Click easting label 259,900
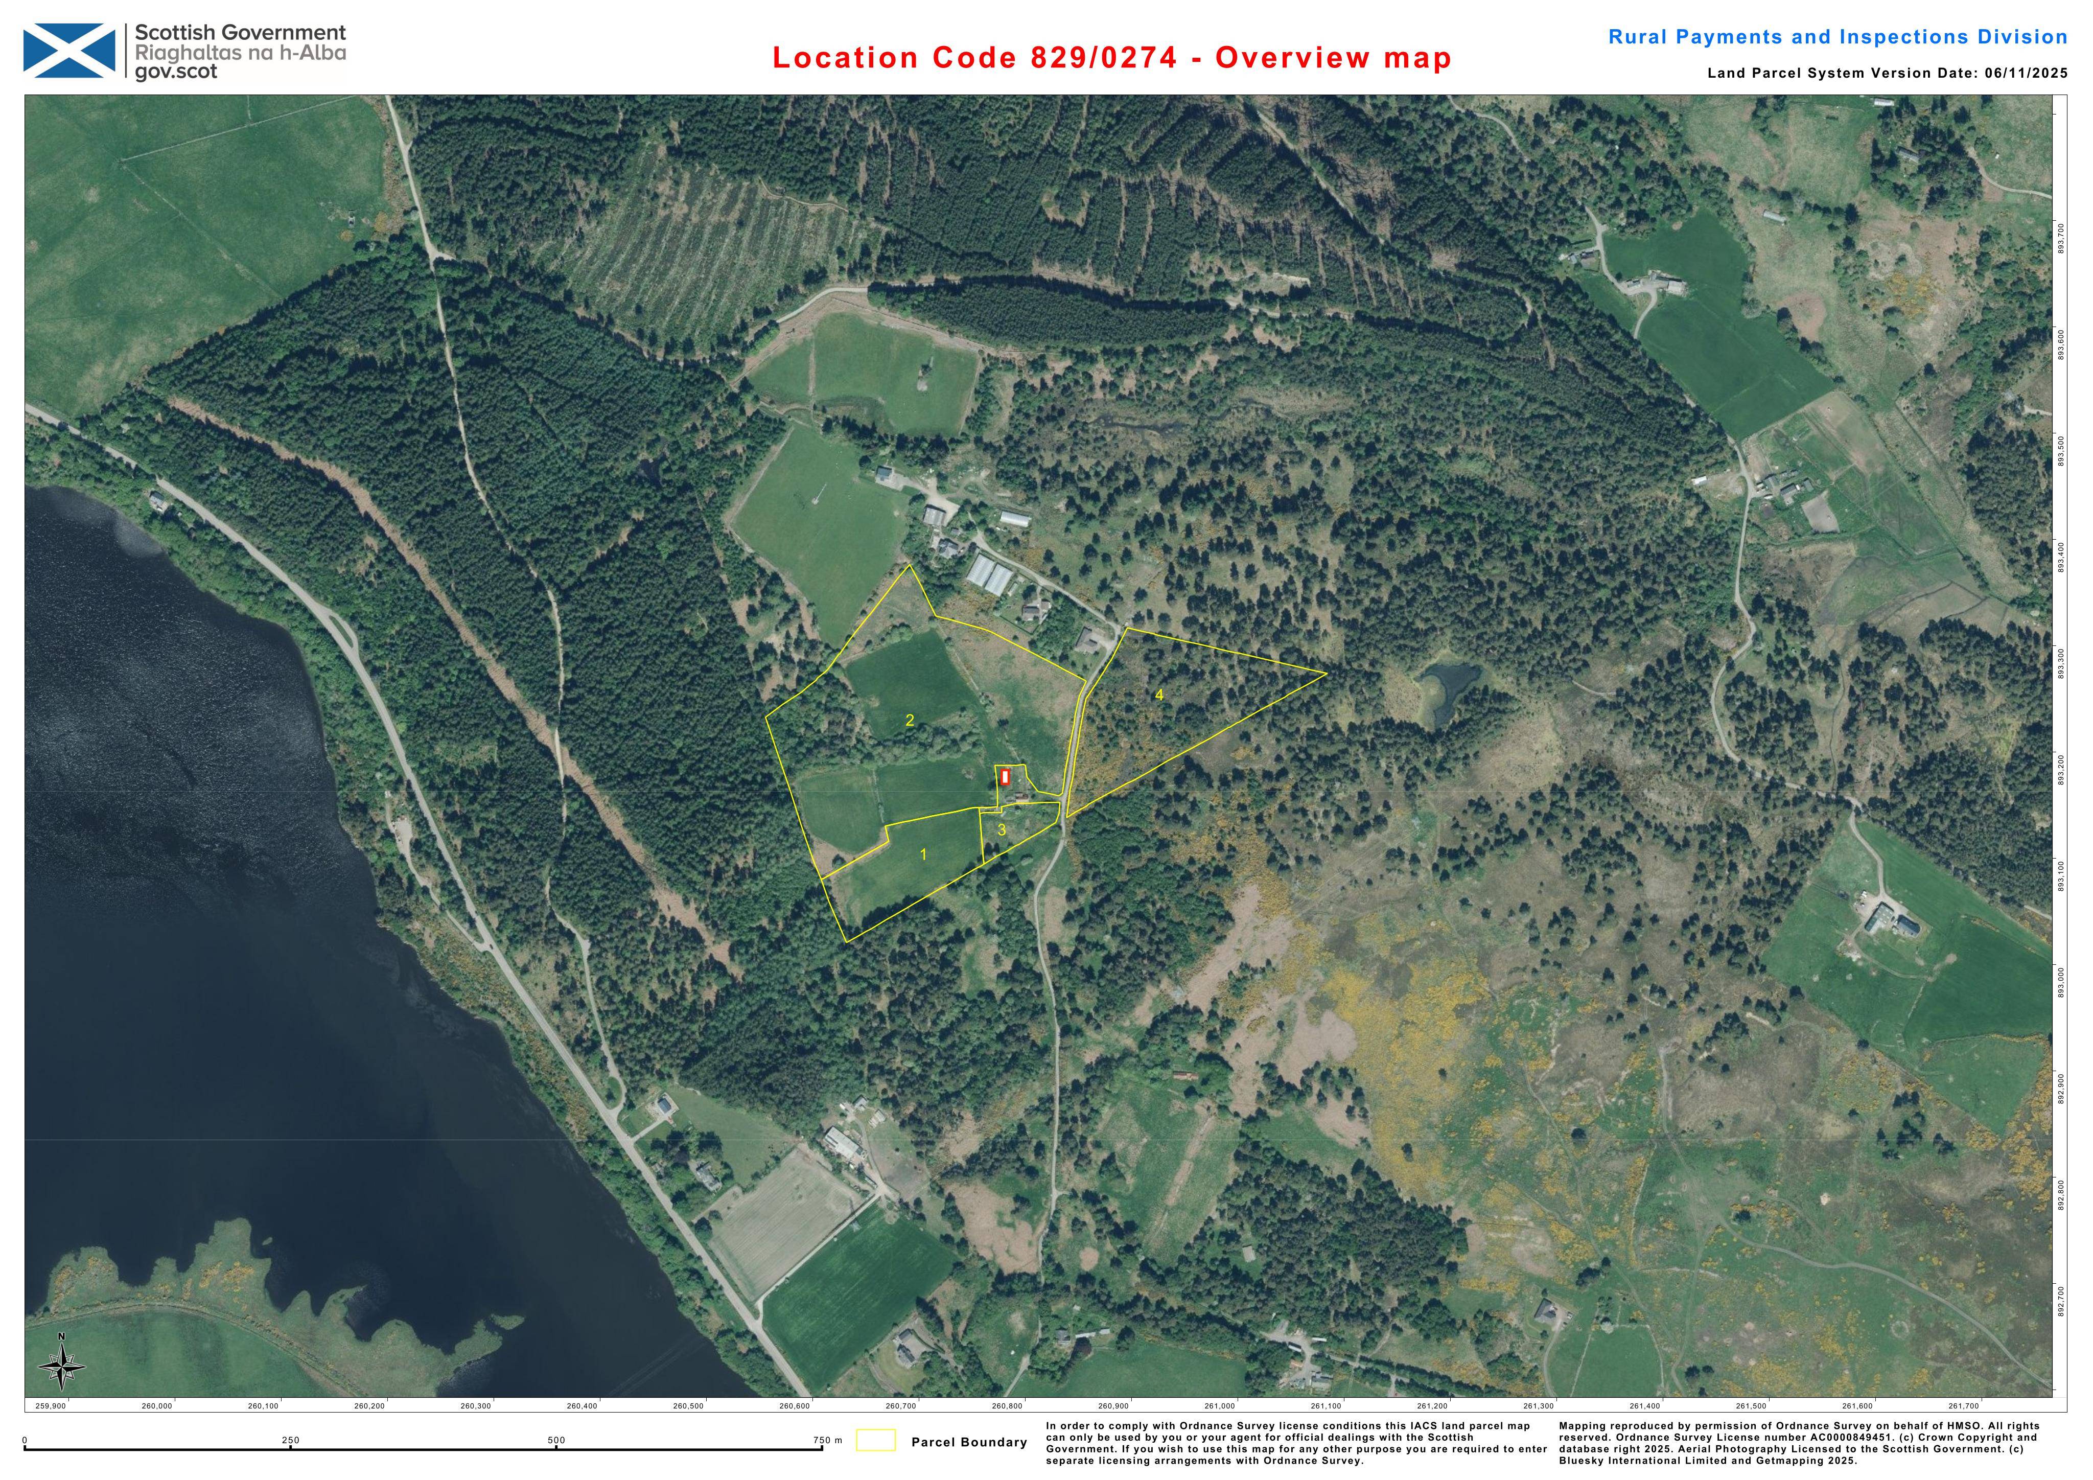Viewport: 2093px width, 1480px height. coord(50,1406)
